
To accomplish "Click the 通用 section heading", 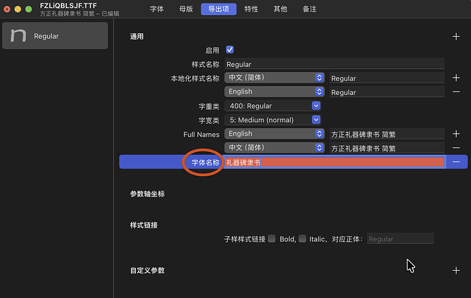I will (137, 37).
